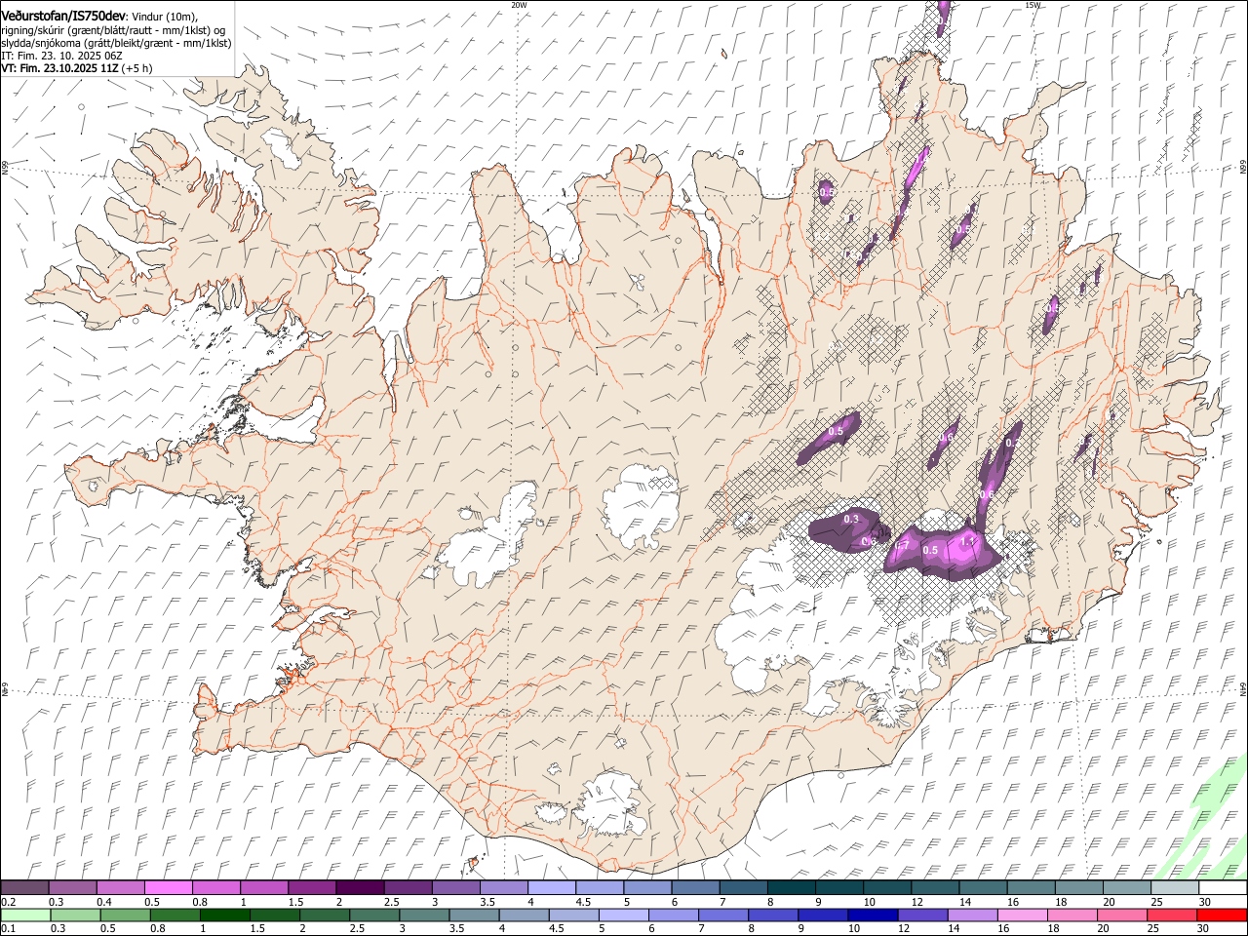Click the slate blue 6 snow legend swatch
This screenshot has width=1248, height=936.
696,888
